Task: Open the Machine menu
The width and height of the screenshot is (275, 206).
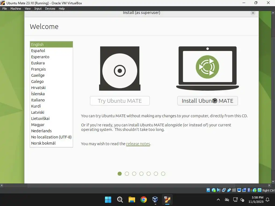Action: 16,9
